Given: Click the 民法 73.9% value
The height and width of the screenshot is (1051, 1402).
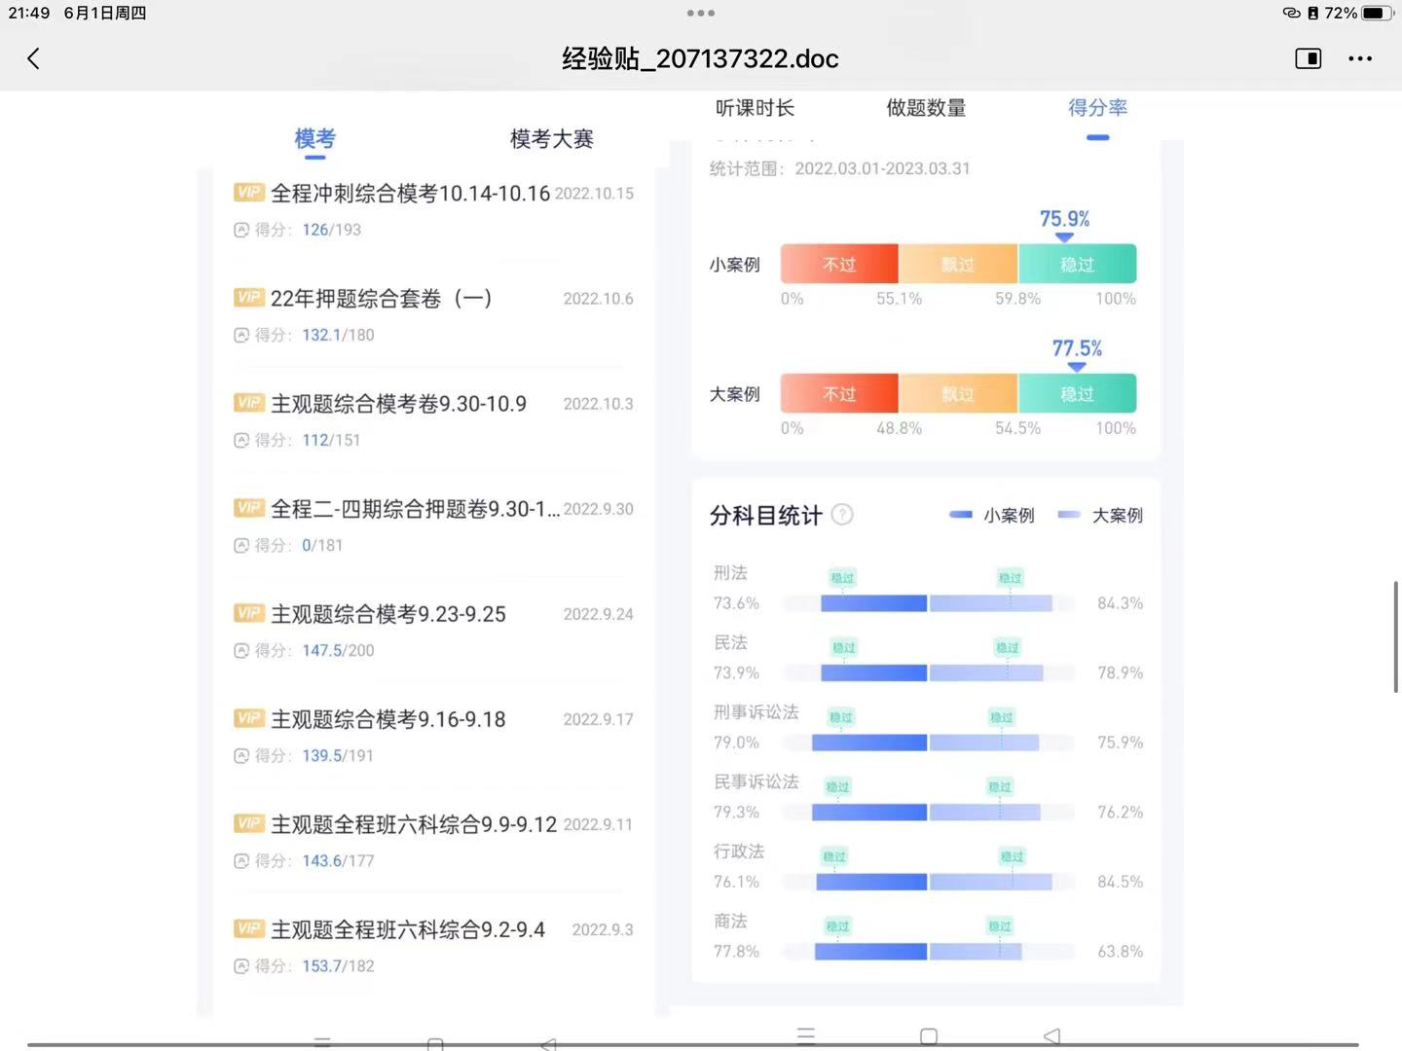Looking at the screenshot, I should click(x=736, y=672).
